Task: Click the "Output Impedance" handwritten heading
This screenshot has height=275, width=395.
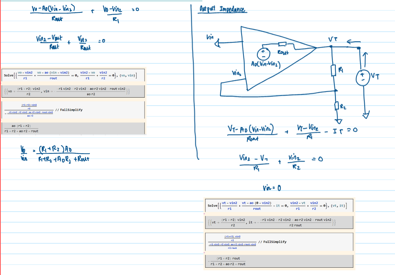Action: tap(223, 9)
